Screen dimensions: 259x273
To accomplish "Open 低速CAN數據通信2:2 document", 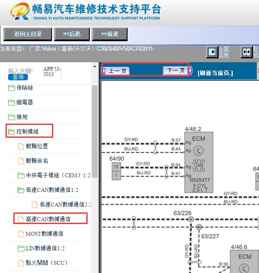I will click(65, 204).
